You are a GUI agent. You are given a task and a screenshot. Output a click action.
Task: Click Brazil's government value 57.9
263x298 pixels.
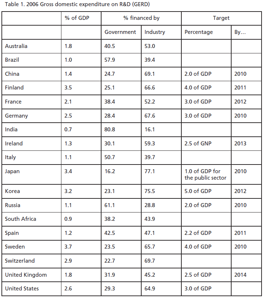(x=109, y=60)
